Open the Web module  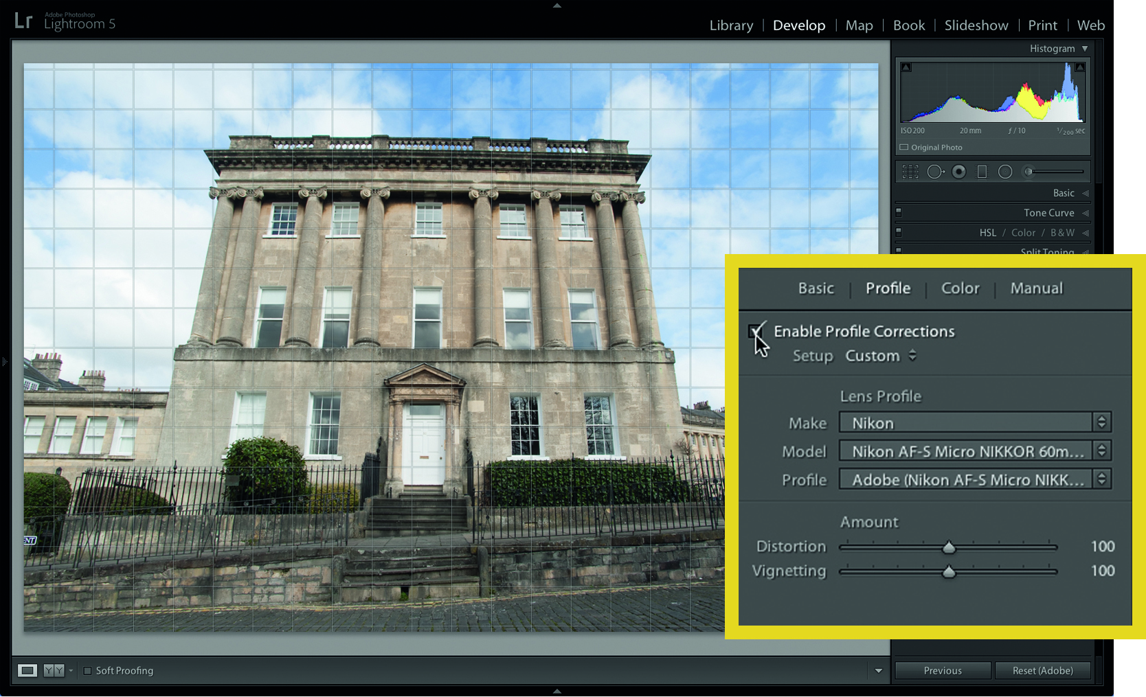coord(1091,25)
